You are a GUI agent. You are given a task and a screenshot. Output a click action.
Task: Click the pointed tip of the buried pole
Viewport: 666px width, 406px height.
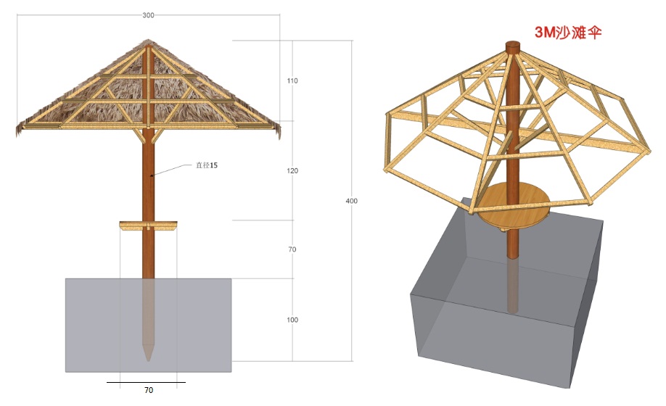[149, 354]
